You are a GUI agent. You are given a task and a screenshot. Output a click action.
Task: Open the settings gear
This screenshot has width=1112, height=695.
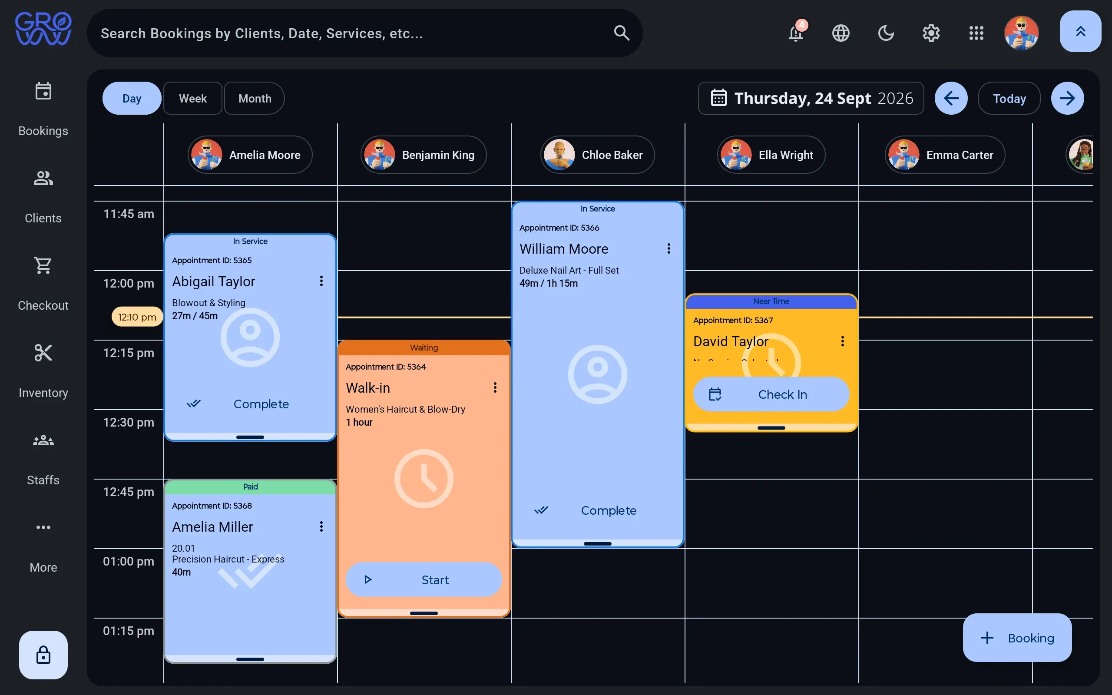pos(931,33)
